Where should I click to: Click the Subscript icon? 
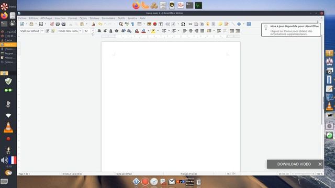coord(129,31)
